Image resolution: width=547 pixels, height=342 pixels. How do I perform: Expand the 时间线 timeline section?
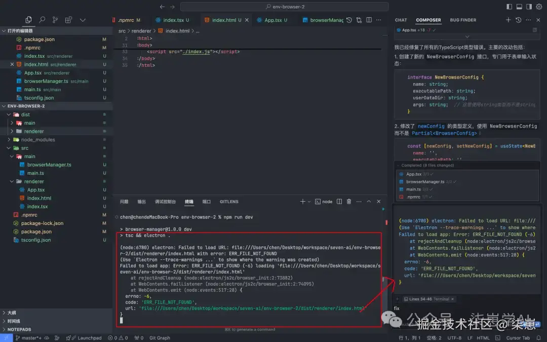(11, 321)
